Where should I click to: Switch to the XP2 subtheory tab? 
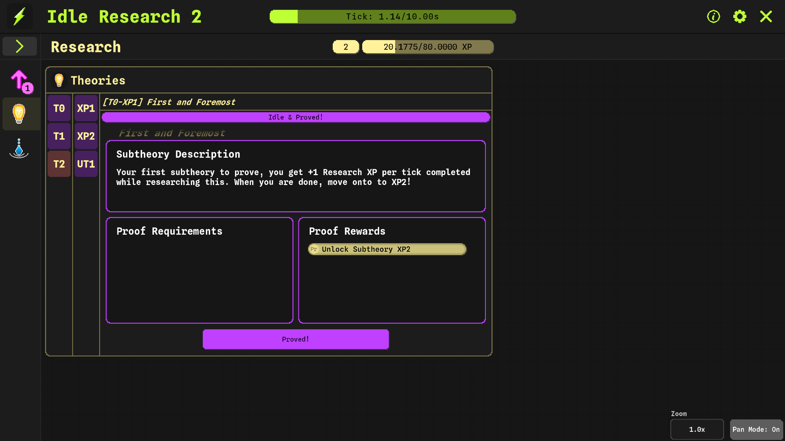coord(86,136)
